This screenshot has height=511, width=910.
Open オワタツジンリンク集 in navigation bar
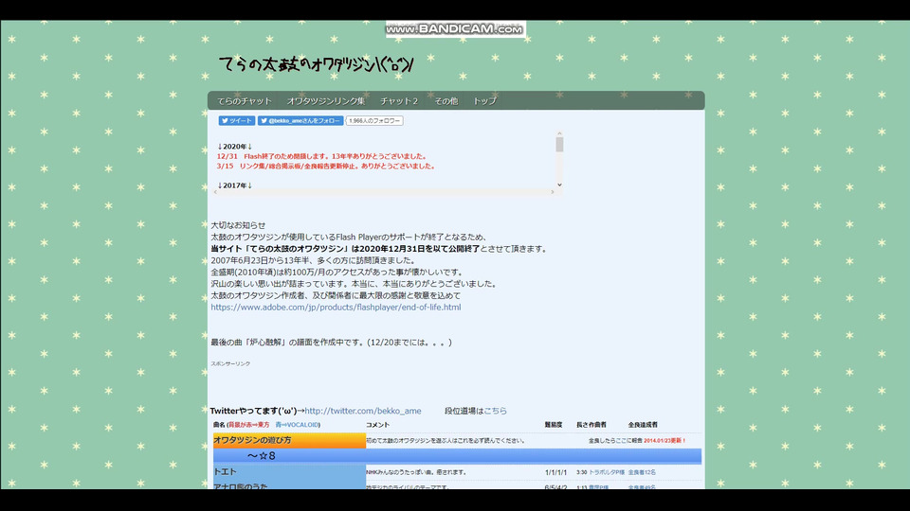click(x=325, y=101)
